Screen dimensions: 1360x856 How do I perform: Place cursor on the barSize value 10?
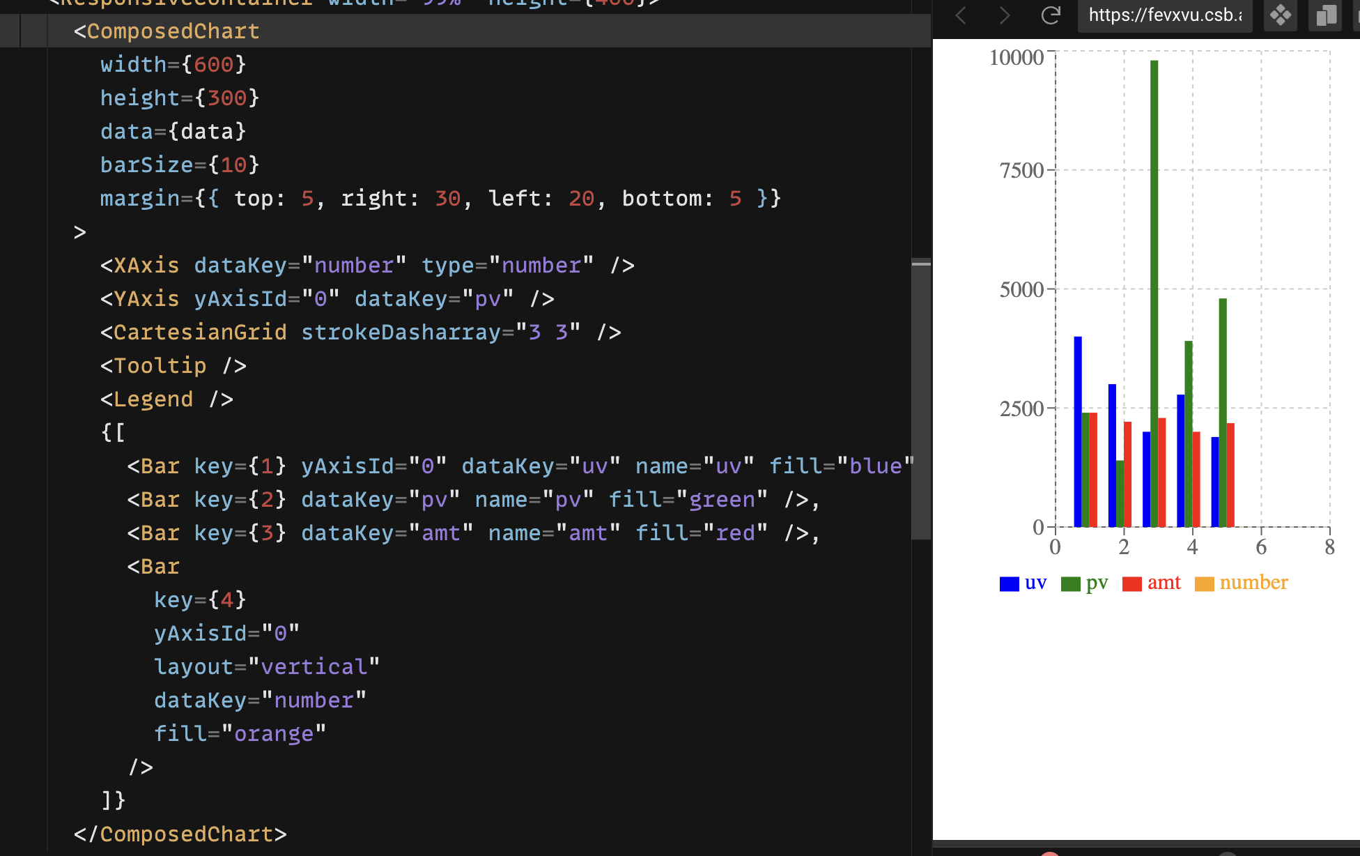pos(235,165)
